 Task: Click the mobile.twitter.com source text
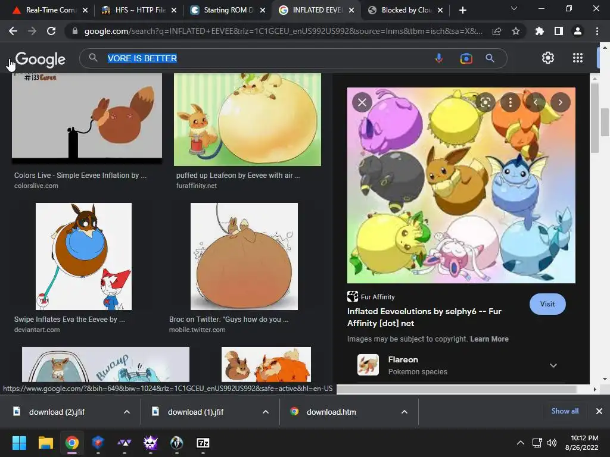[x=197, y=330]
